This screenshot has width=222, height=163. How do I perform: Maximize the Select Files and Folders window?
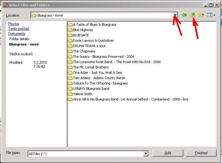(211, 5)
